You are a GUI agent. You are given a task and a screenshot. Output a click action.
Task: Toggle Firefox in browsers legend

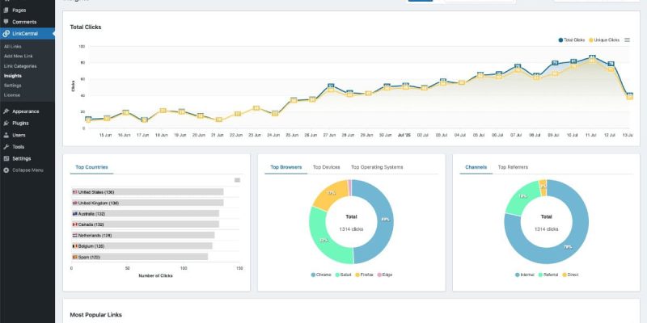[365, 275]
